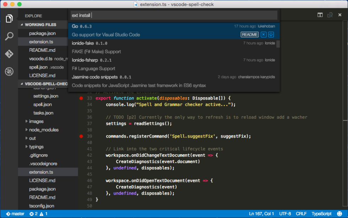This screenshot has height=218, width=348.
Task: Switch to package.json in working files
Action: 40,33
